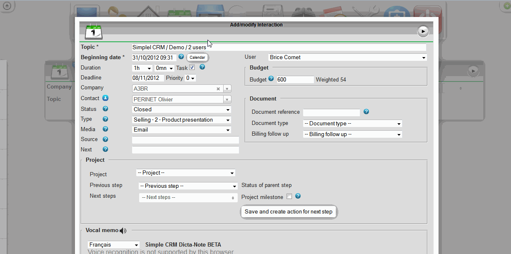The height and width of the screenshot is (254, 511).
Task: Open the Status dropdown showing Closed
Action: point(181,110)
